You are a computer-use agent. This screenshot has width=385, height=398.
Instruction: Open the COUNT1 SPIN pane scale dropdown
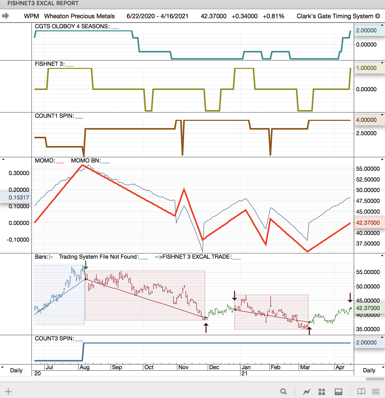pos(382,115)
